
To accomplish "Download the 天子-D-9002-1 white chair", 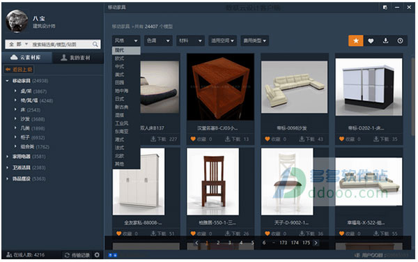I will coord(311,233).
